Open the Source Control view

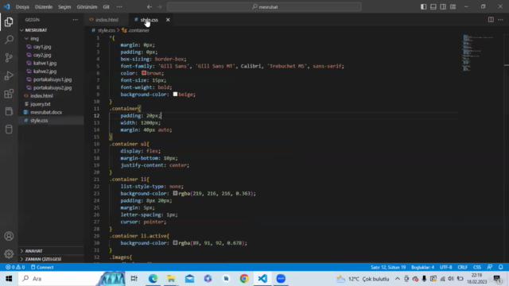coord(9,57)
